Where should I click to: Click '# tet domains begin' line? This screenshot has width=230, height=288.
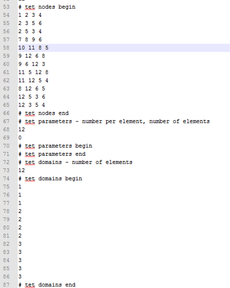point(50,179)
